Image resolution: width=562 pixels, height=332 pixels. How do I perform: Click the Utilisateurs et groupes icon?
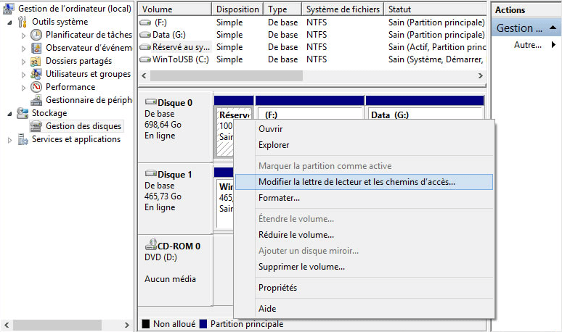click(x=36, y=74)
